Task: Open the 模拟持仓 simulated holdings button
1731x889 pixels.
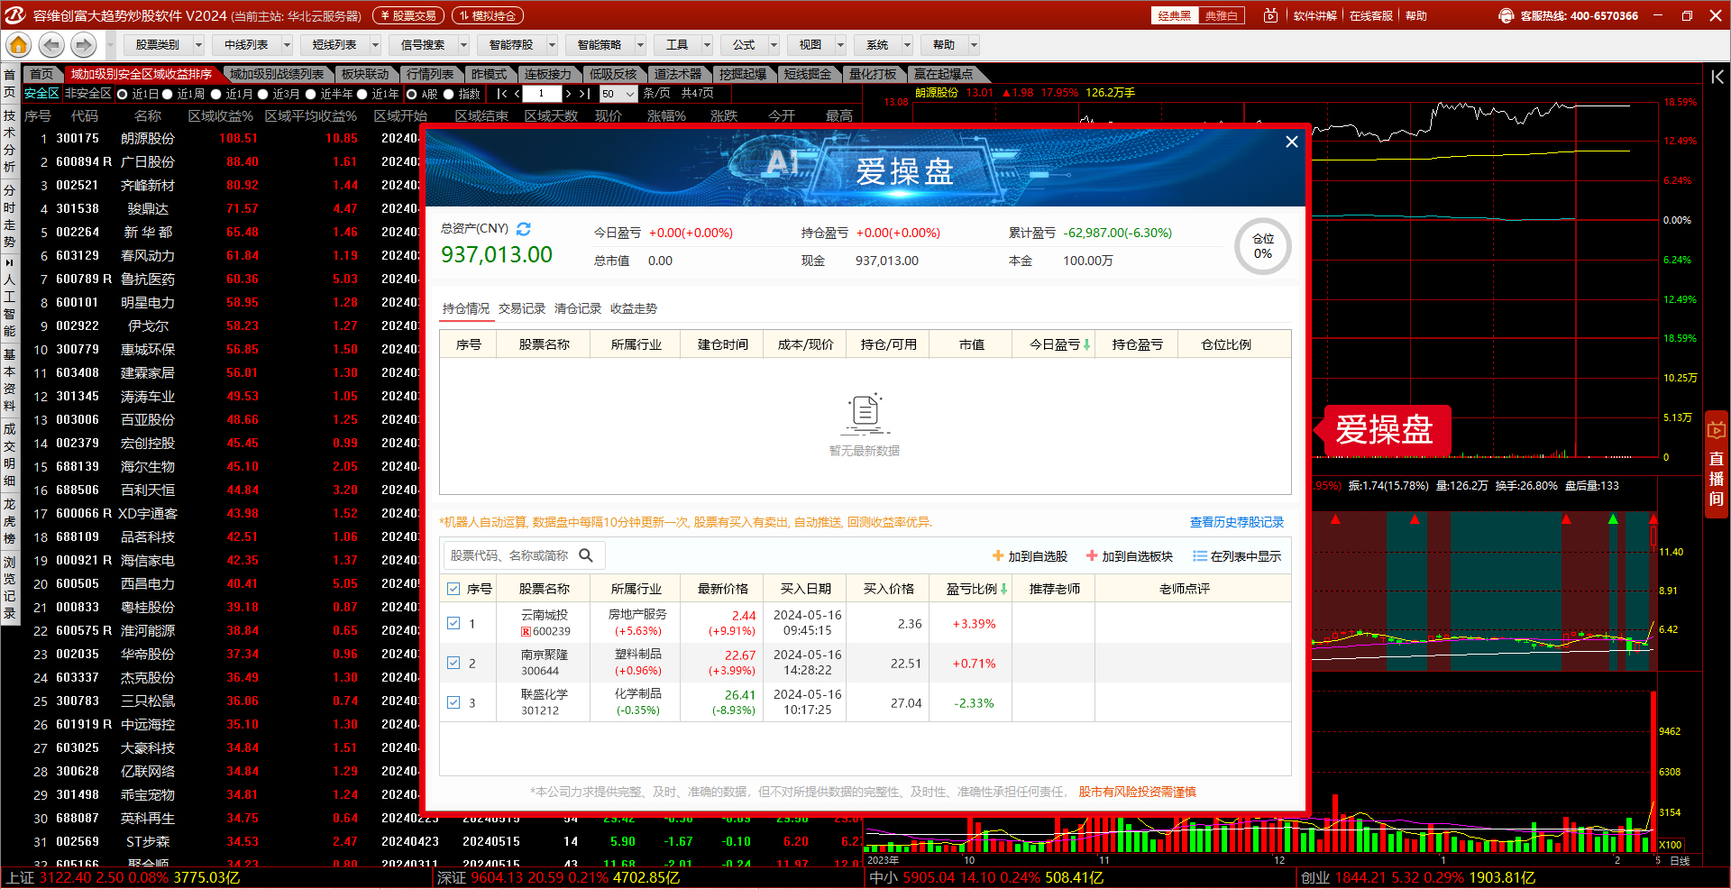Action: (x=487, y=15)
